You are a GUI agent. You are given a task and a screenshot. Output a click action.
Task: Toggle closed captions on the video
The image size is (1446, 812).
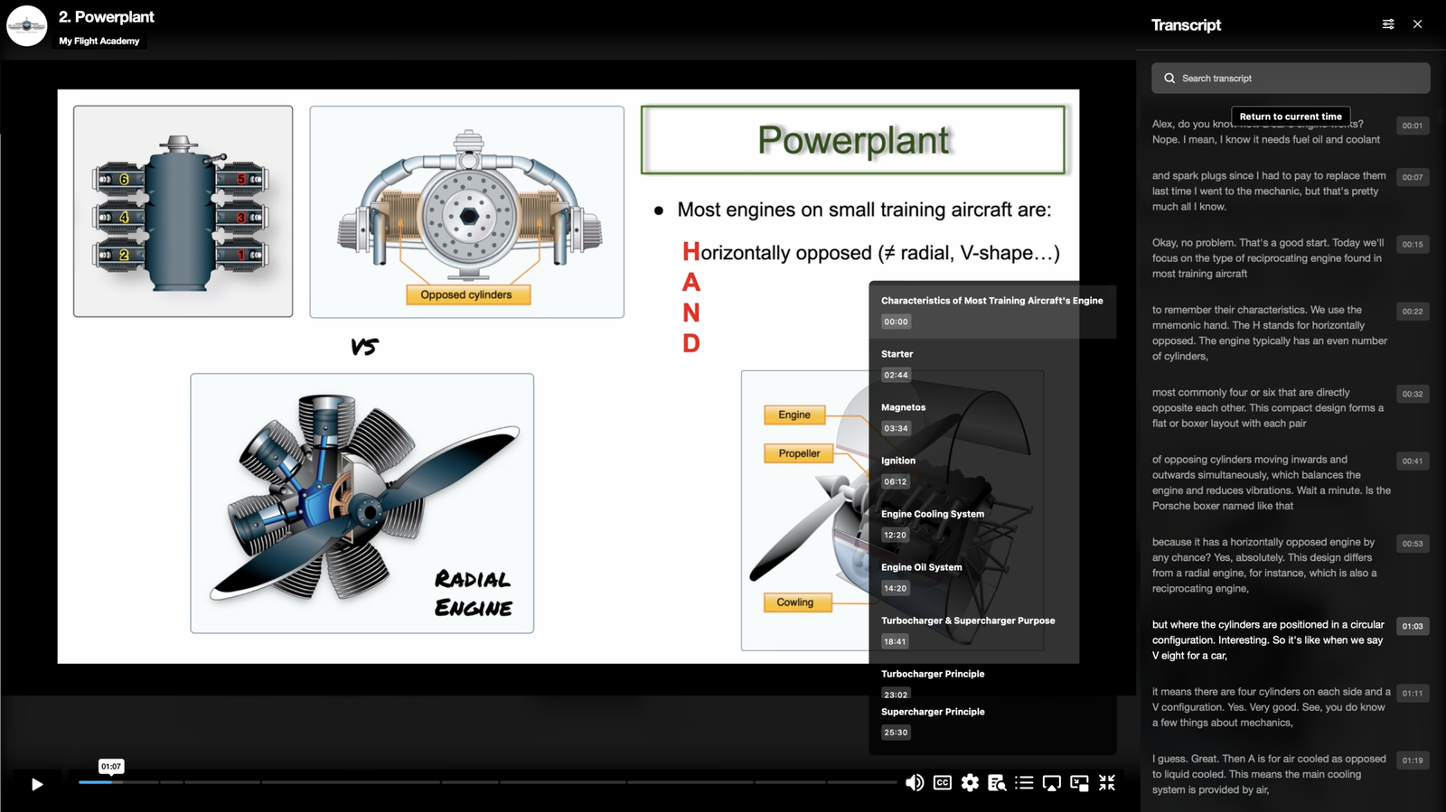tap(942, 783)
